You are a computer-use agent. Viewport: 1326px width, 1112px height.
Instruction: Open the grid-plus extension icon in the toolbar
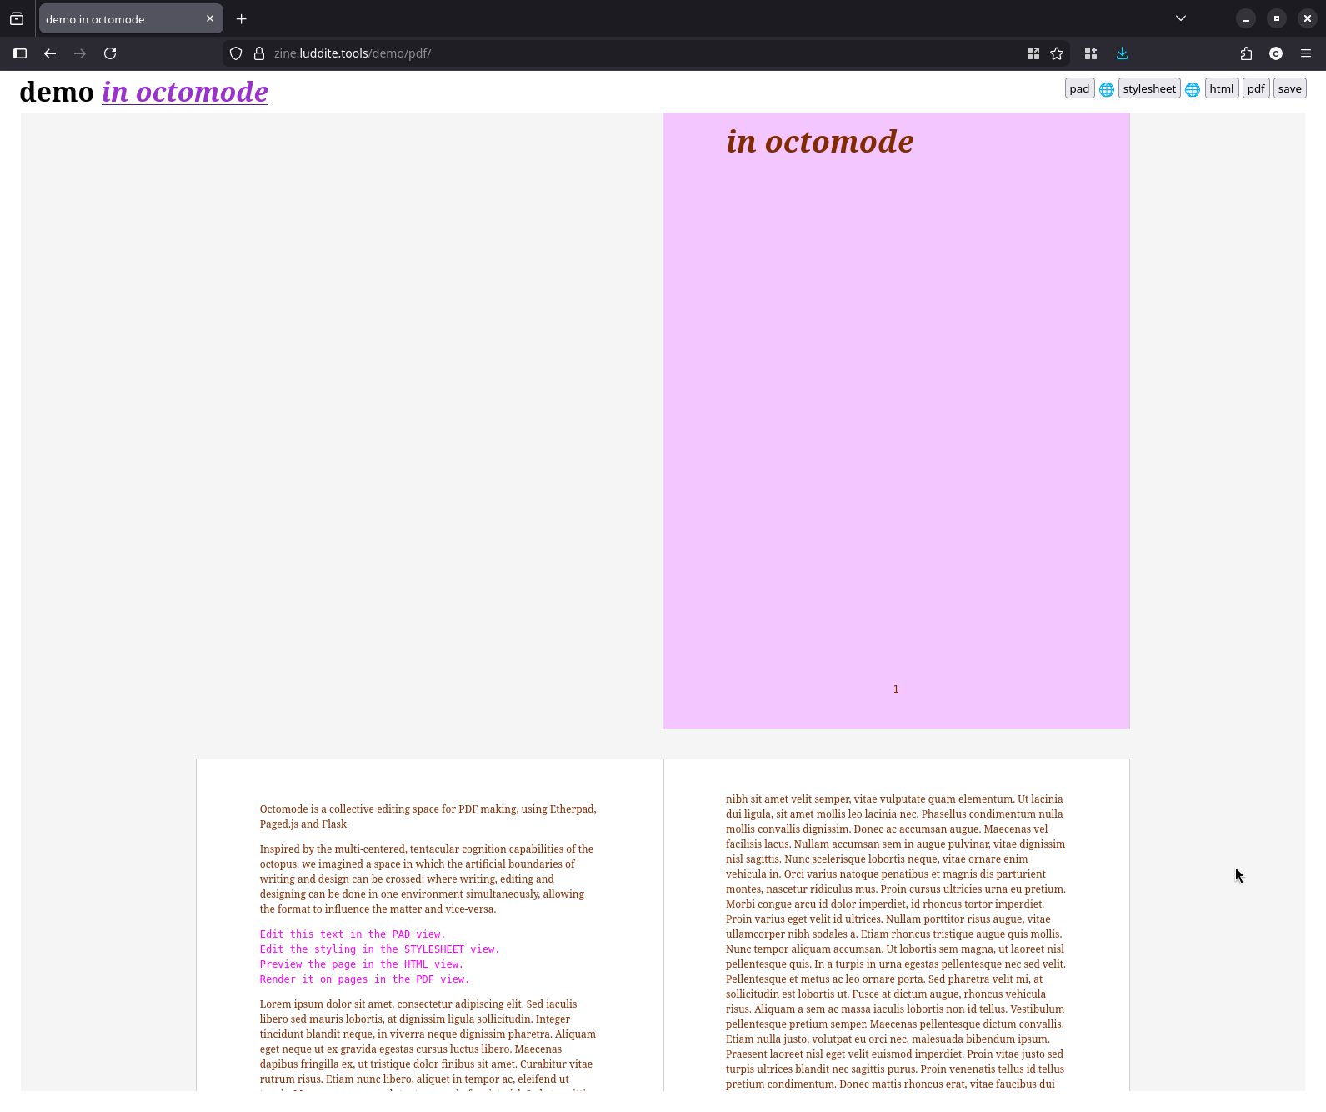[1091, 53]
